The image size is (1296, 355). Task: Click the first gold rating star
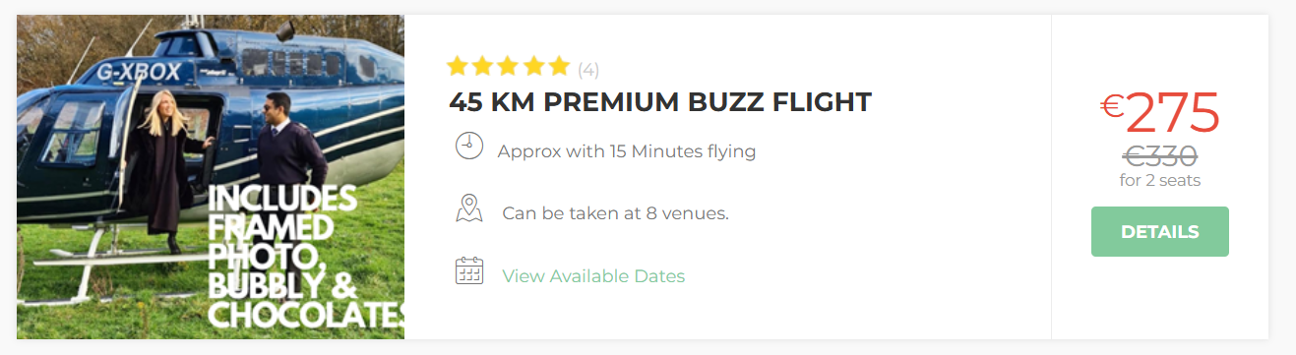(x=457, y=67)
